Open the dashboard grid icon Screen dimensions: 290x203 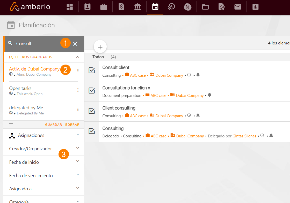[x=70, y=7]
